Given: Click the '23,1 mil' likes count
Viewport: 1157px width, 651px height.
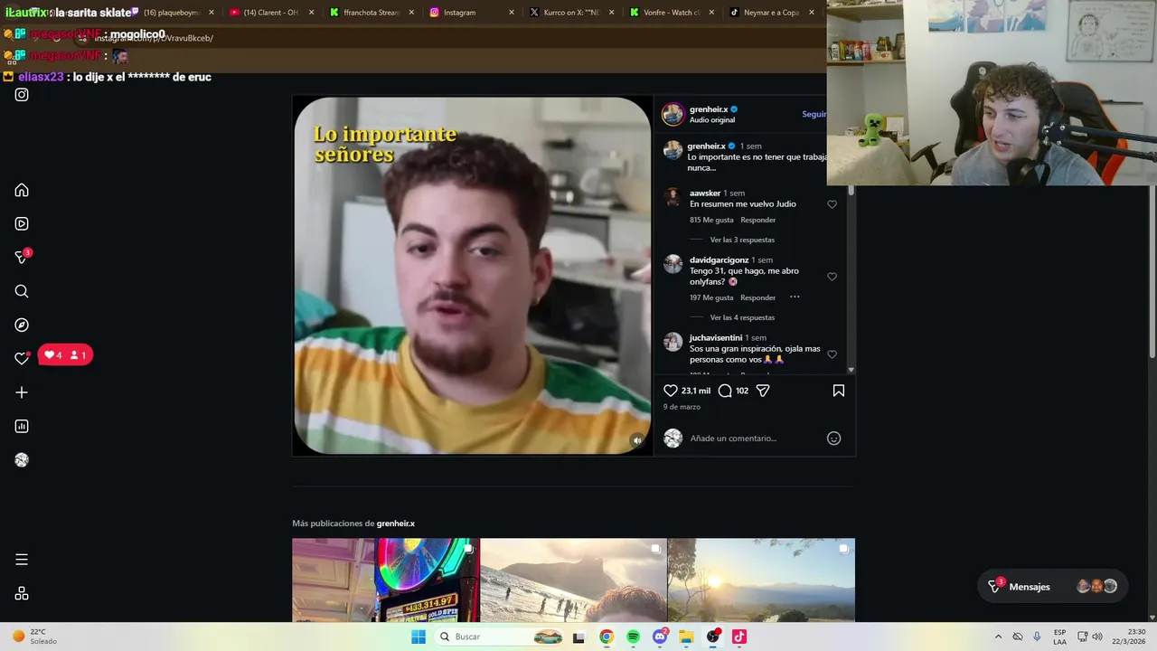Looking at the screenshot, I should click(696, 391).
